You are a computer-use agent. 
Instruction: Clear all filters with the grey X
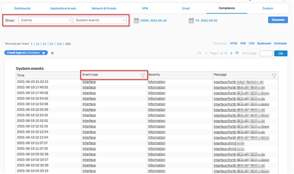click(x=52, y=53)
